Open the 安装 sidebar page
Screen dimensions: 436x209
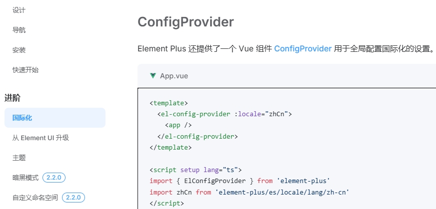[19, 50]
